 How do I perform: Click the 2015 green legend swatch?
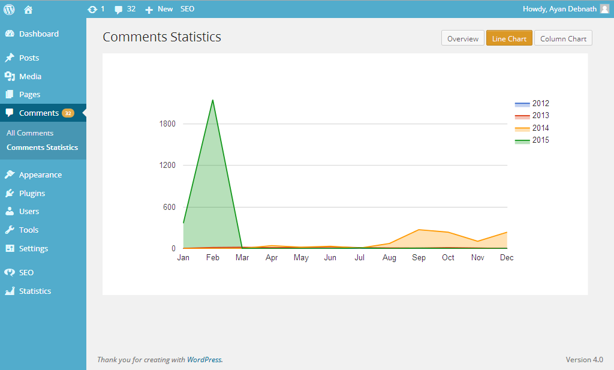point(522,141)
